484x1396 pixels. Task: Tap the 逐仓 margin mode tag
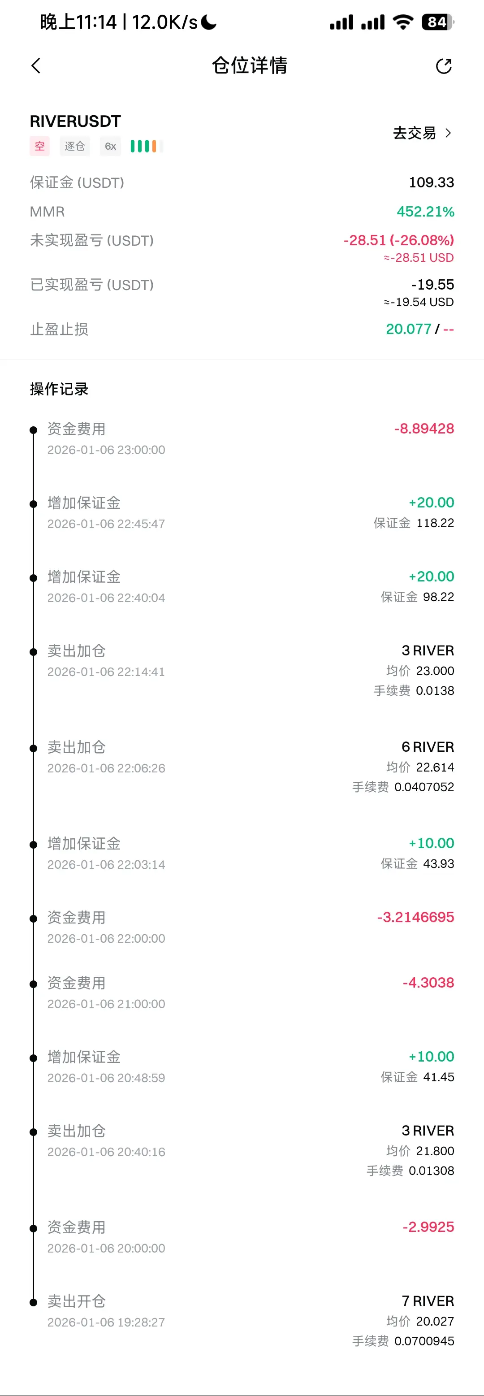tap(75, 146)
